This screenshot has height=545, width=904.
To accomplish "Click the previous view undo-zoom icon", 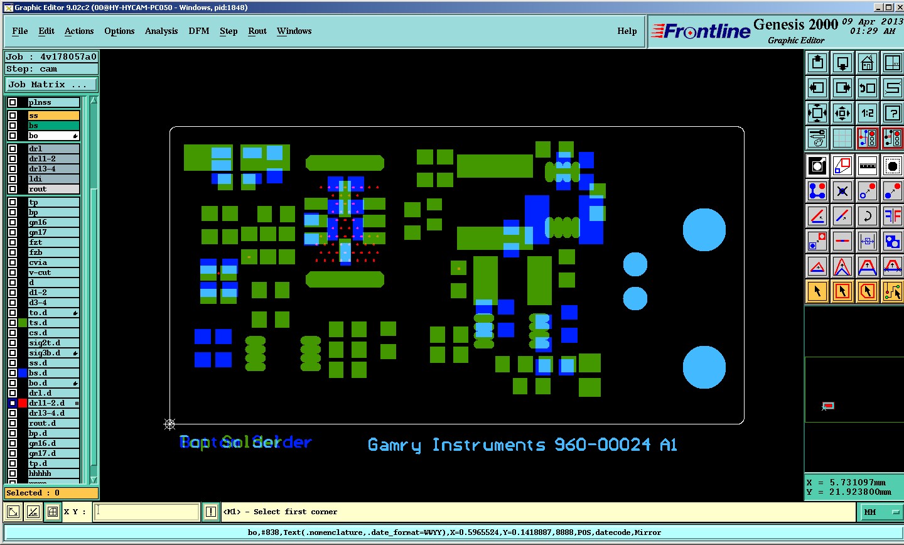I will (x=868, y=88).
